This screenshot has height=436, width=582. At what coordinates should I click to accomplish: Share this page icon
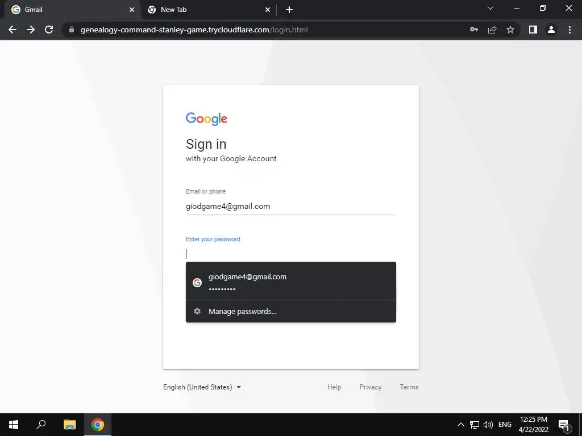pos(492,30)
